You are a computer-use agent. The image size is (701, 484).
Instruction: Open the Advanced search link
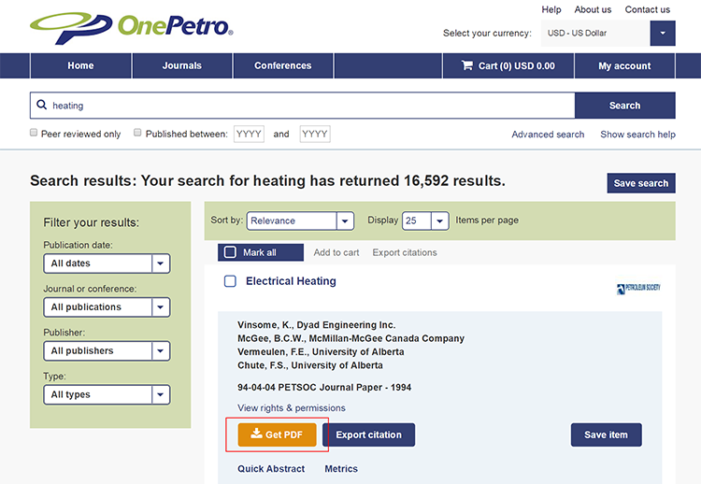pos(548,134)
